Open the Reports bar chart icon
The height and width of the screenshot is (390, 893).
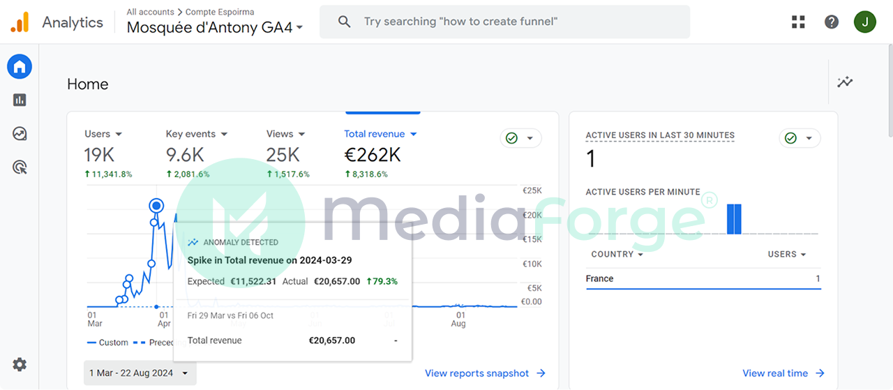(20, 100)
